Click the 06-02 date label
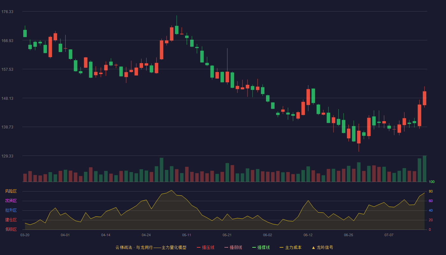The height and width of the screenshot is (255, 446). pos(268,235)
